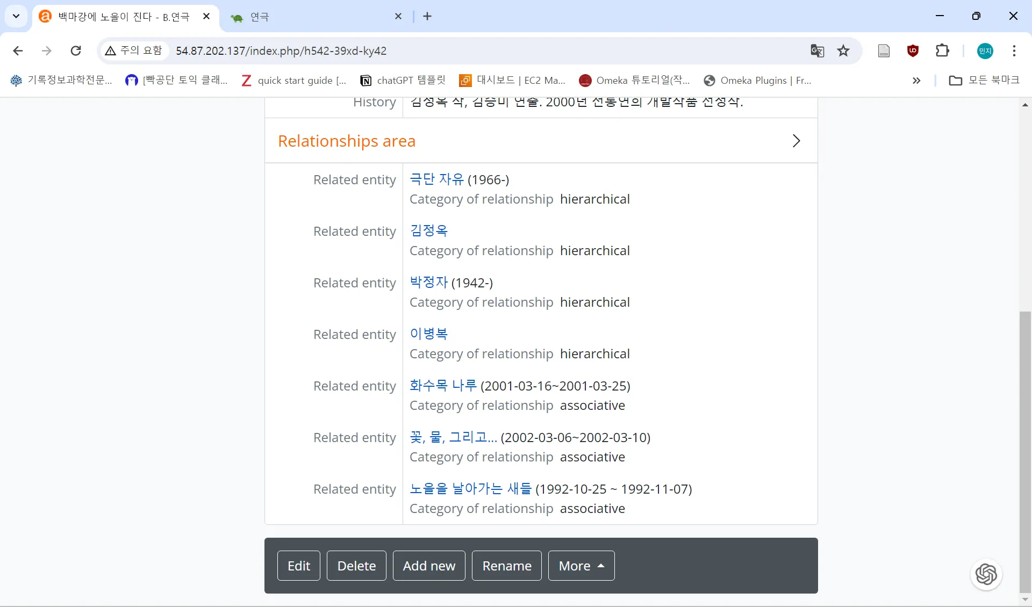Open the 극단 자유 related entity link
1032x607 pixels.
[436, 179]
